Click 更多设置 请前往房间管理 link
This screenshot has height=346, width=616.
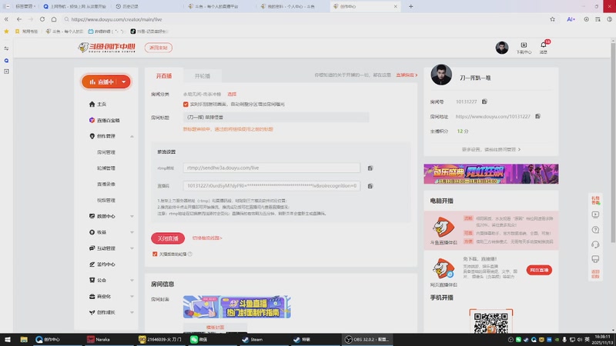(491, 149)
